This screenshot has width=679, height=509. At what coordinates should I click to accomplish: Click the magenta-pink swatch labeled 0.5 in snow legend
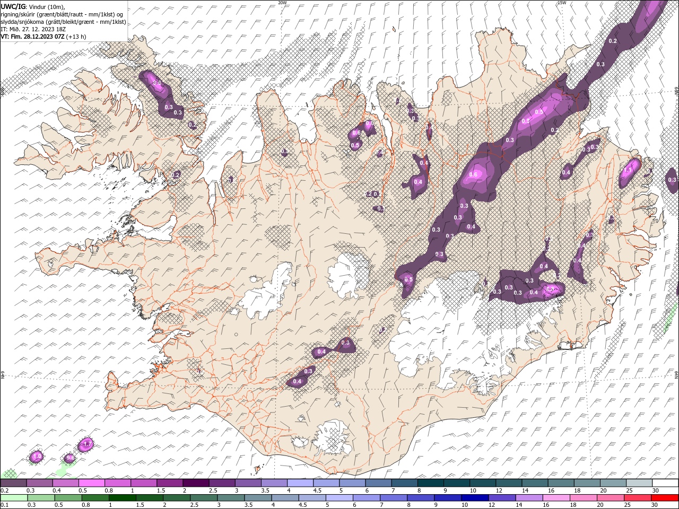(x=92, y=482)
